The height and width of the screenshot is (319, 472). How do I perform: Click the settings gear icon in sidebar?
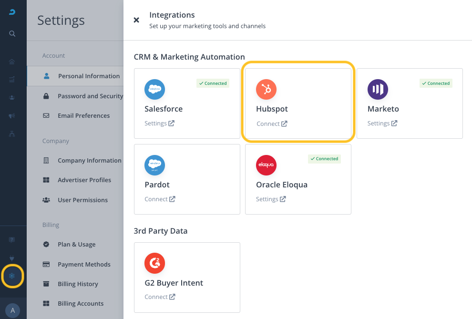12,276
